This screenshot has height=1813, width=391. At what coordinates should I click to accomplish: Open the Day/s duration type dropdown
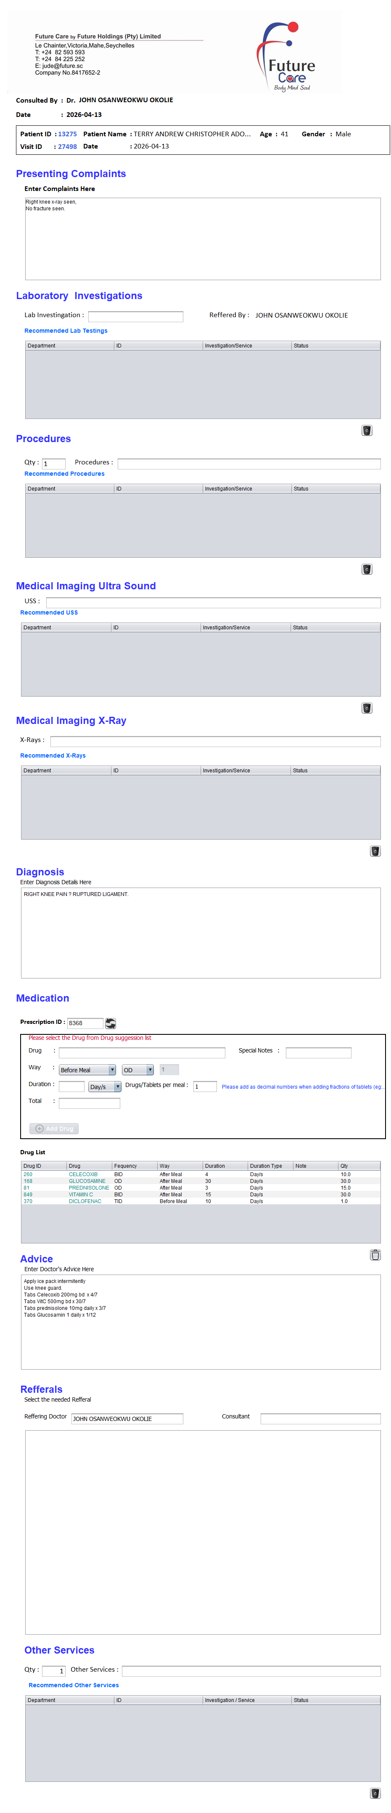(x=117, y=1086)
